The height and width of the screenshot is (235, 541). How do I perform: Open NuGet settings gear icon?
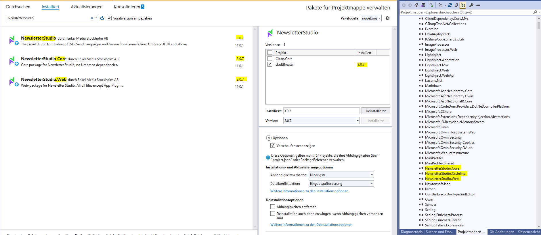click(x=388, y=18)
